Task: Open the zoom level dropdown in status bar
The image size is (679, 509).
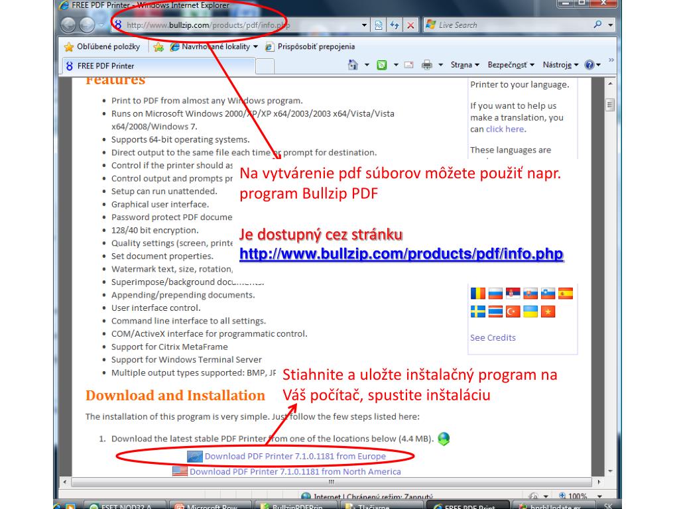Action: [599, 496]
